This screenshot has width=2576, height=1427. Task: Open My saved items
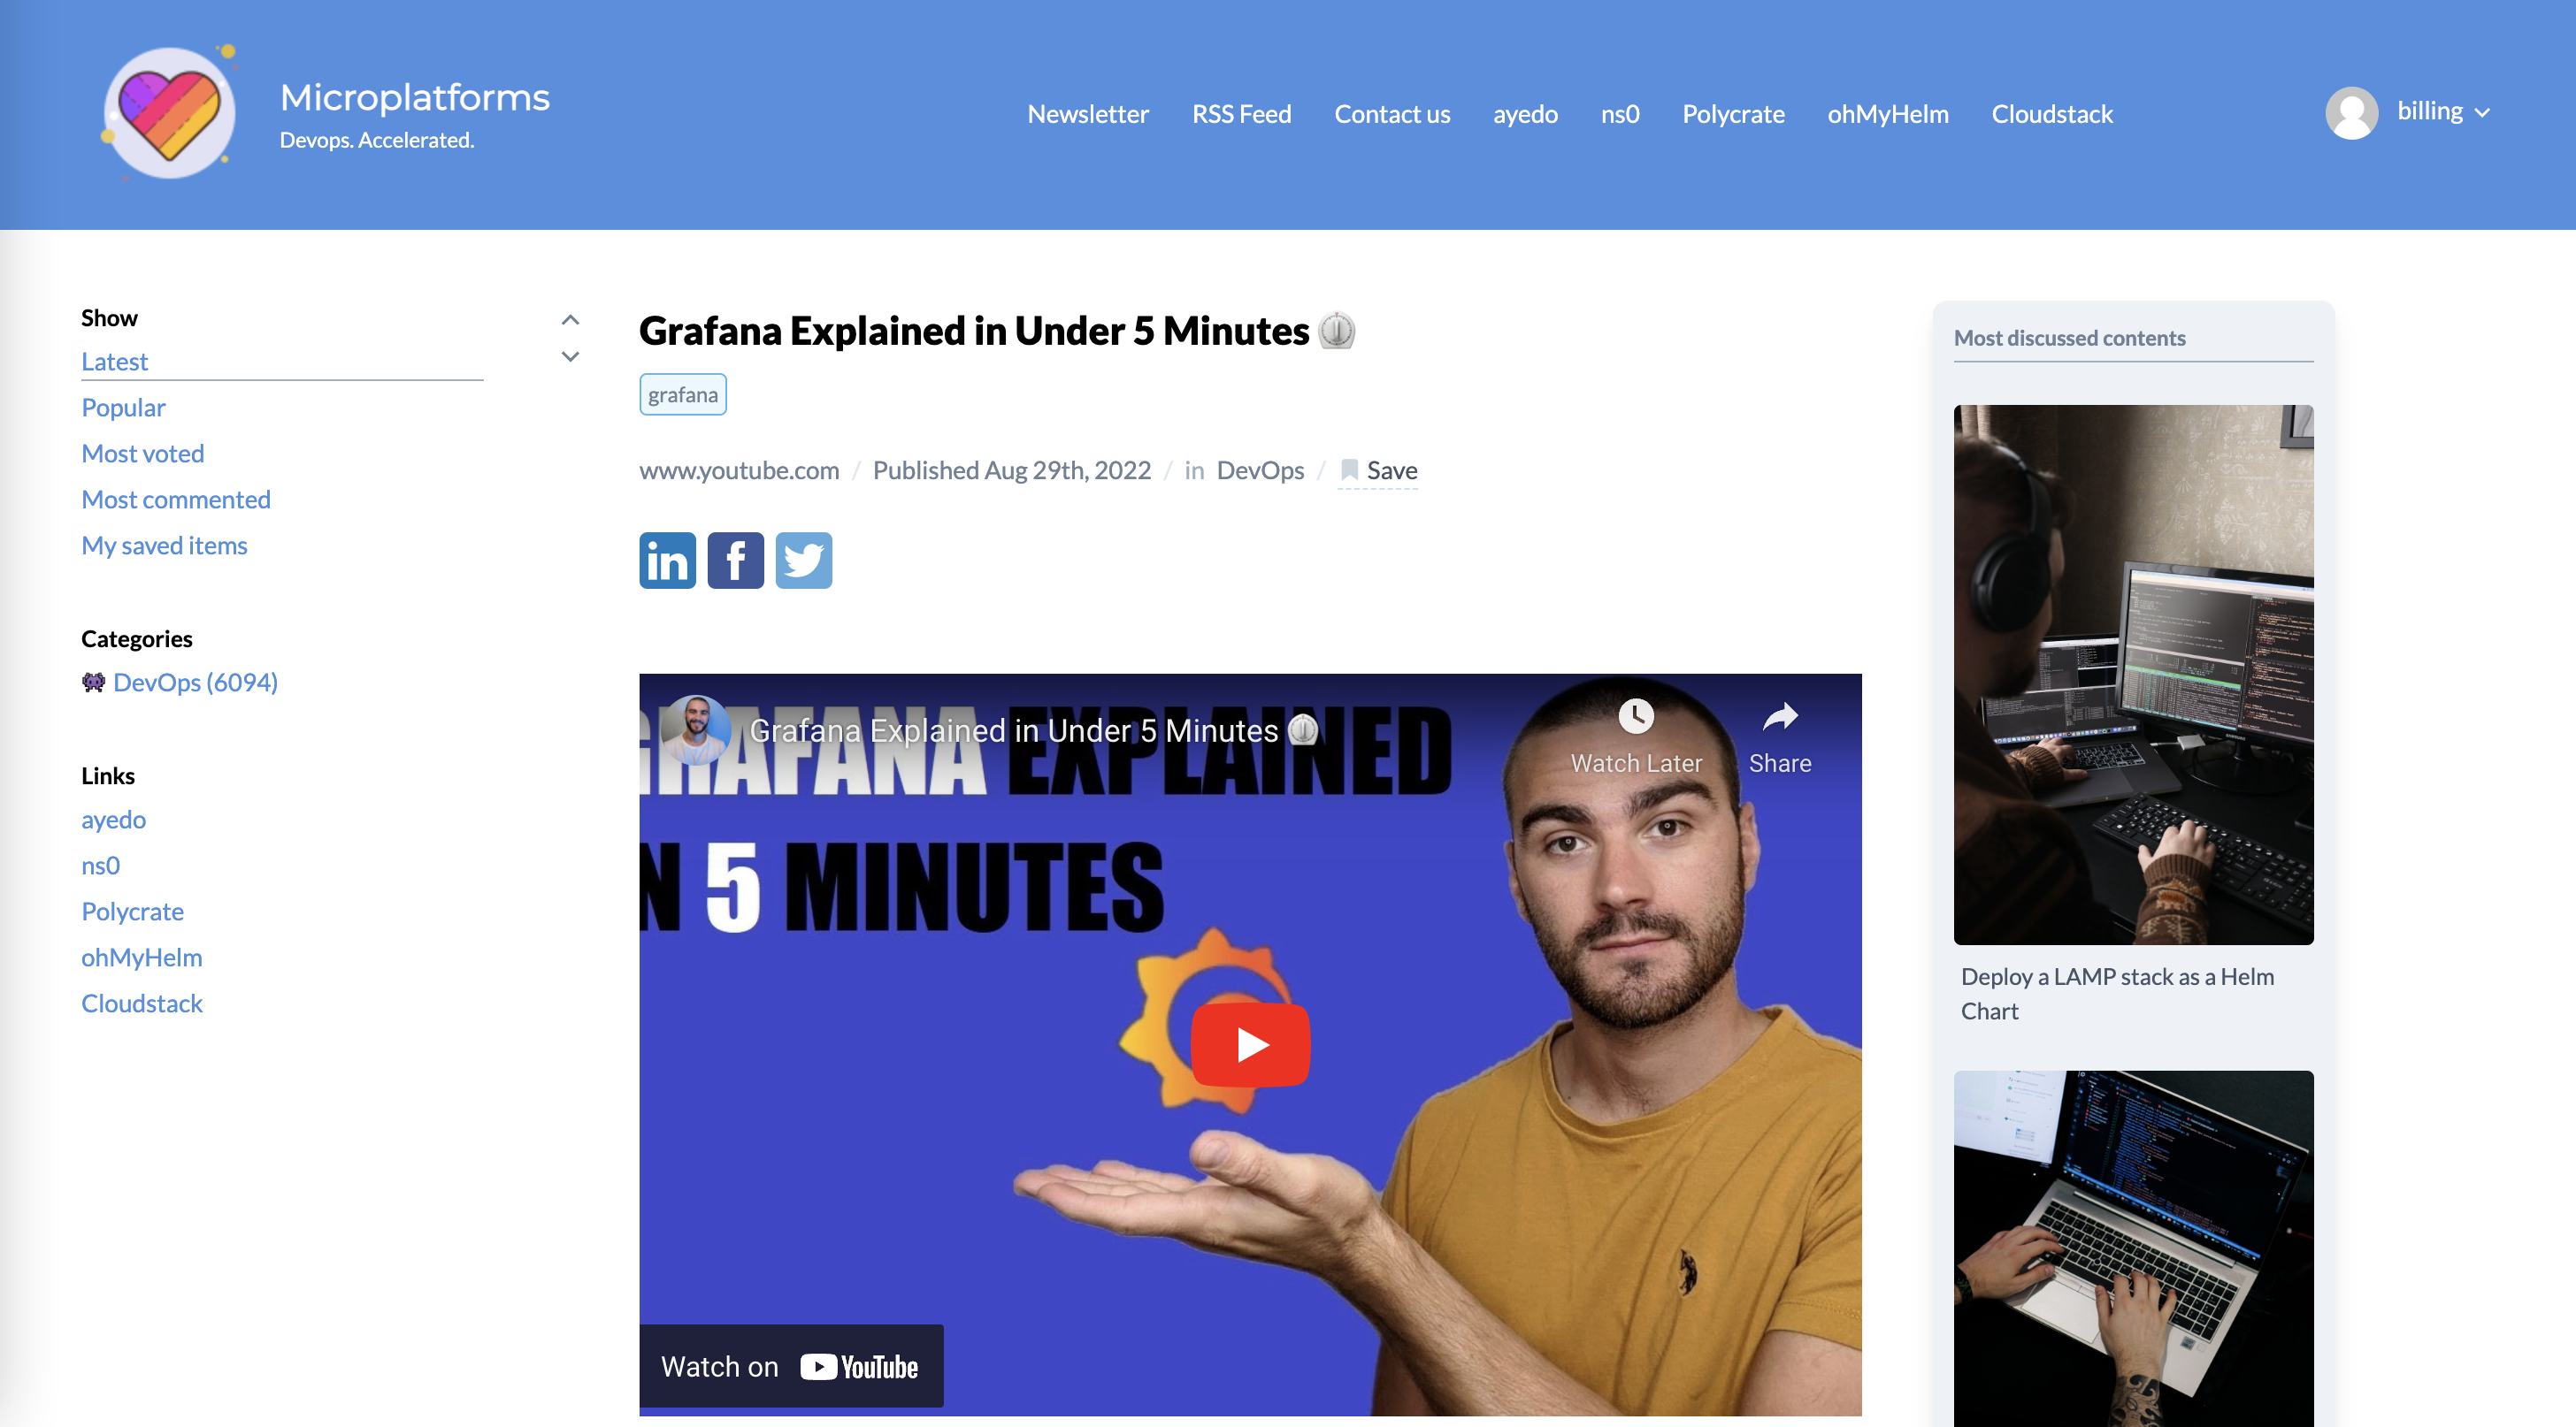[x=164, y=546]
